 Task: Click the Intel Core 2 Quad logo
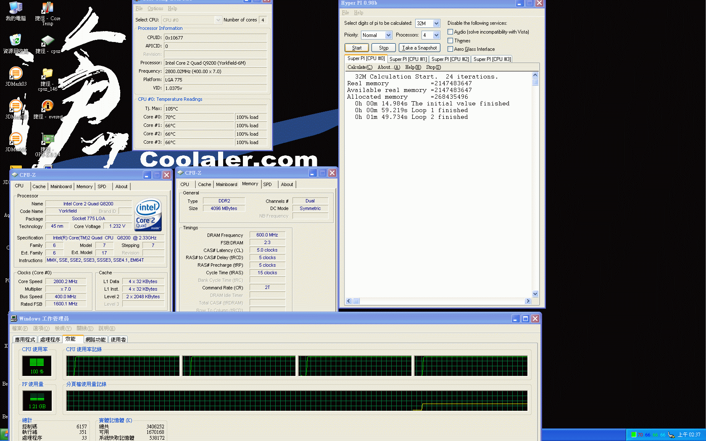(148, 215)
